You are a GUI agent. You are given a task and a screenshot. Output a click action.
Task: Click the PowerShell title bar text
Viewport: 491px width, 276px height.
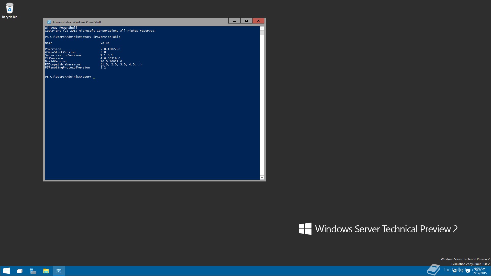click(76, 22)
